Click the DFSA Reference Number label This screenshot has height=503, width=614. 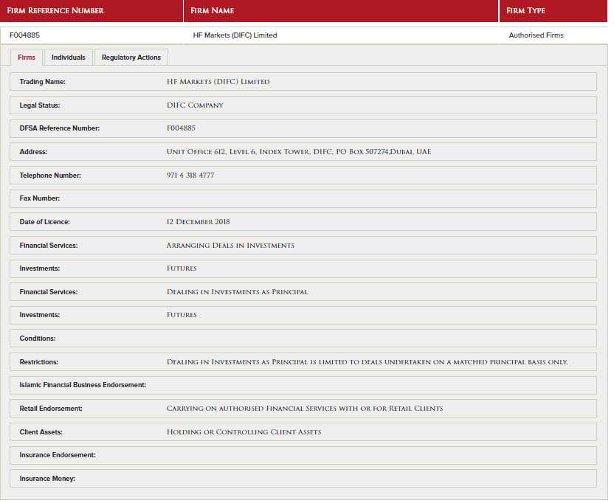click(60, 128)
